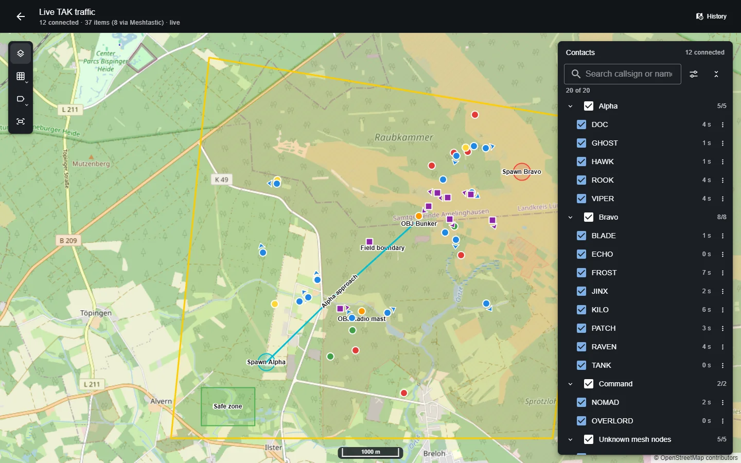Open the map layers tool

[x=21, y=54]
